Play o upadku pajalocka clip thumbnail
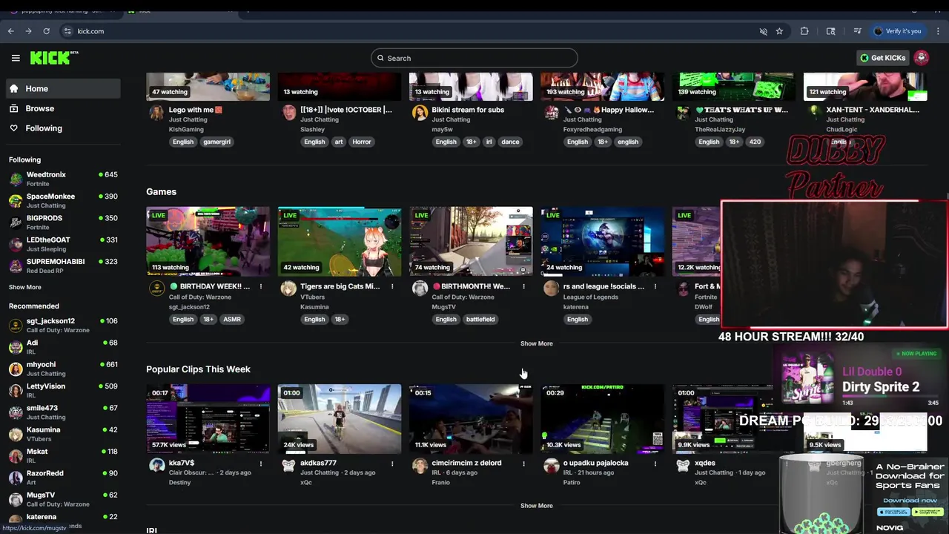The image size is (949, 534). pos(602,418)
